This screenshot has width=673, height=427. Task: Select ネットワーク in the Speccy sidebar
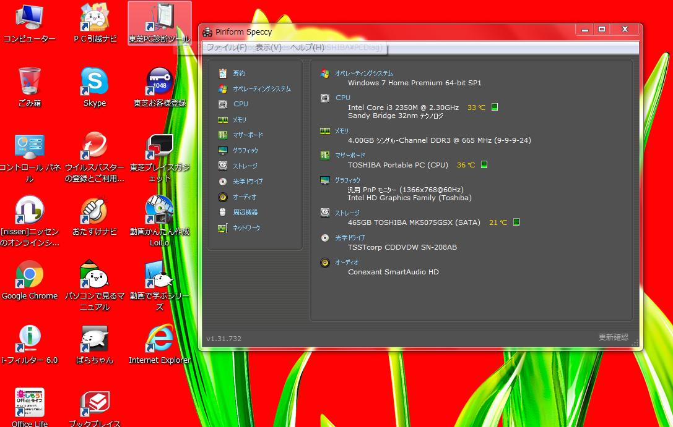[246, 227]
